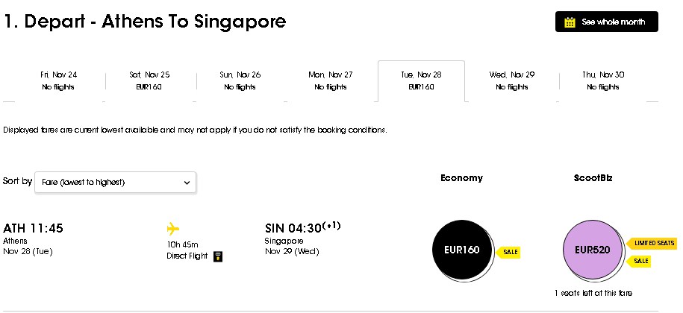The width and height of the screenshot is (683, 313).
Task: Select the Economy EUR160 fare circle
Action: [462, 250]
